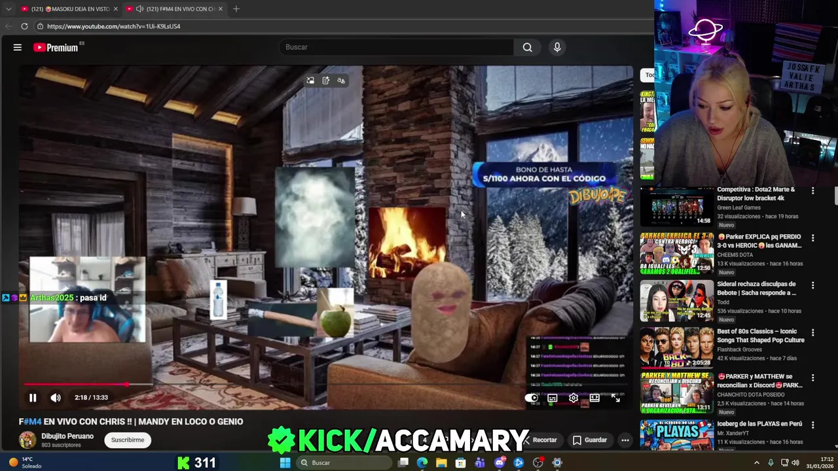
Task: Reload the page with refresh button
Action: tap(24, 26)
